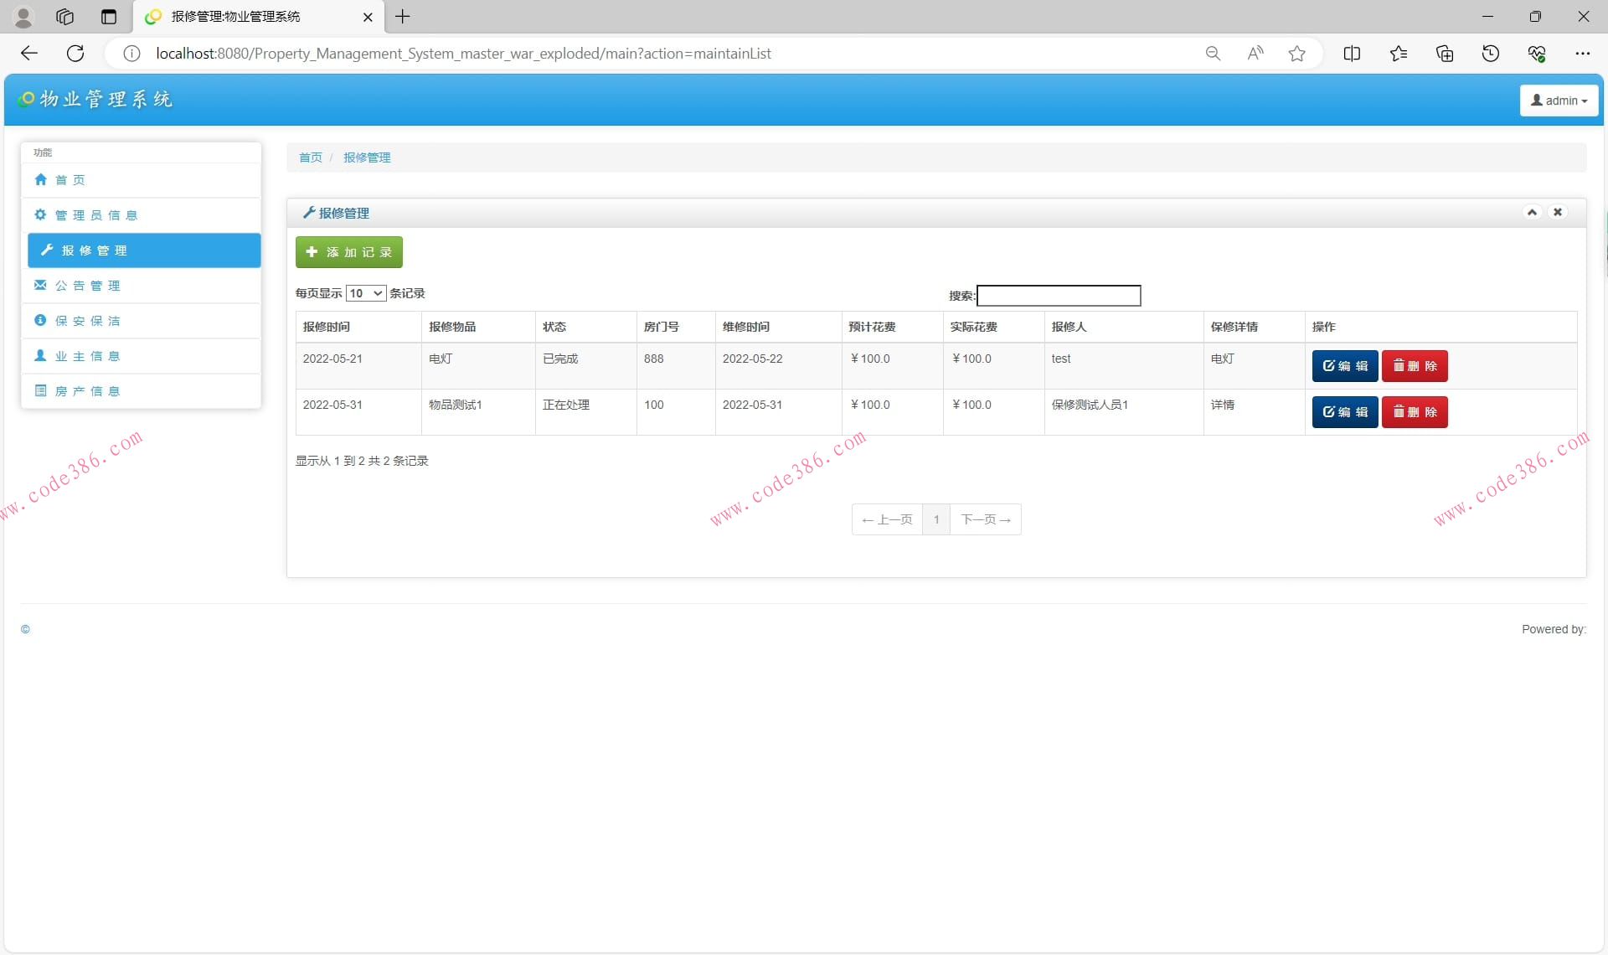Edit the 2022-05-21 电灯 record

point(1344,366)
